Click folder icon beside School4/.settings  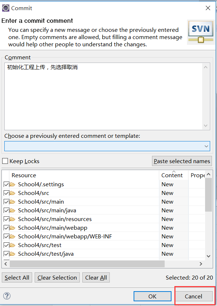(x=13, y=184)
